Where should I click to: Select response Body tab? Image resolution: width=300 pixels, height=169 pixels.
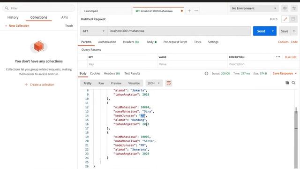83,73
